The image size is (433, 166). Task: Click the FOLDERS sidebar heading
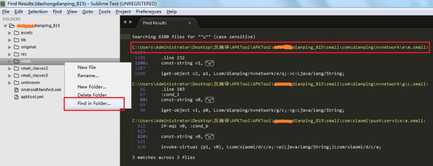pos(11,19)
